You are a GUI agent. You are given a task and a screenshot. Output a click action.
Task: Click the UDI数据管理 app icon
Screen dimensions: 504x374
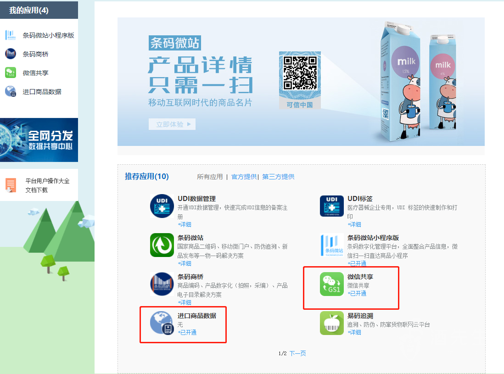(162, 206)
